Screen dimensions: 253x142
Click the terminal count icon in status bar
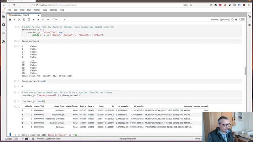pos(26,138)
